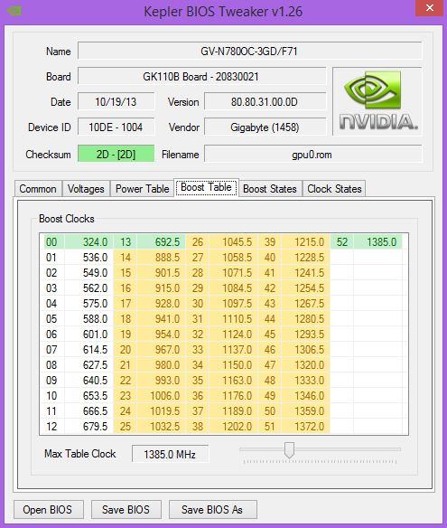Select boost clock value 1176.0
This screenshot has height=528, width=447.
coord(233,396)
